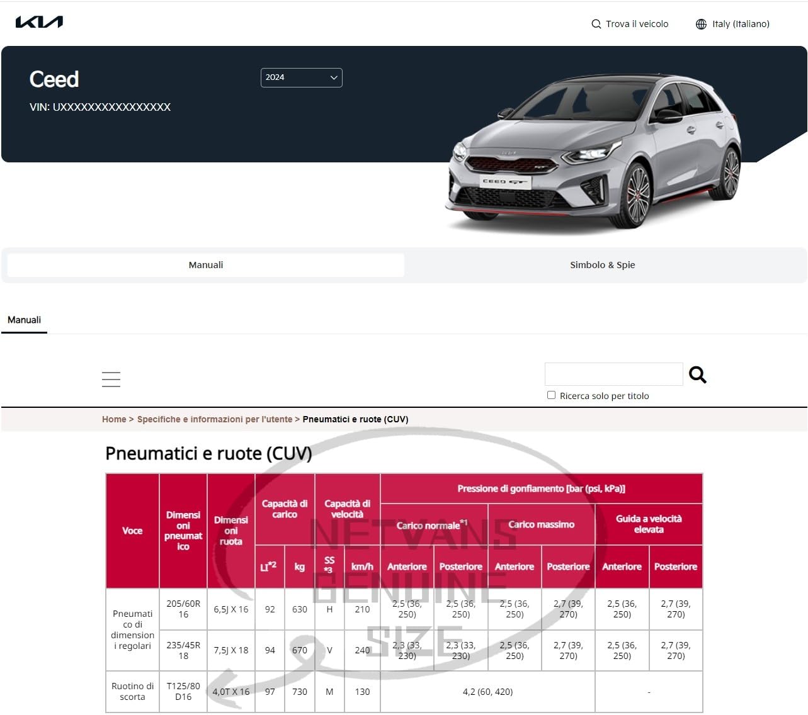Open Specifiche e informazioni per l'utente breadcrumb
Image resolution: width=808 pixels, height=715 pixels.
point(215,419)
